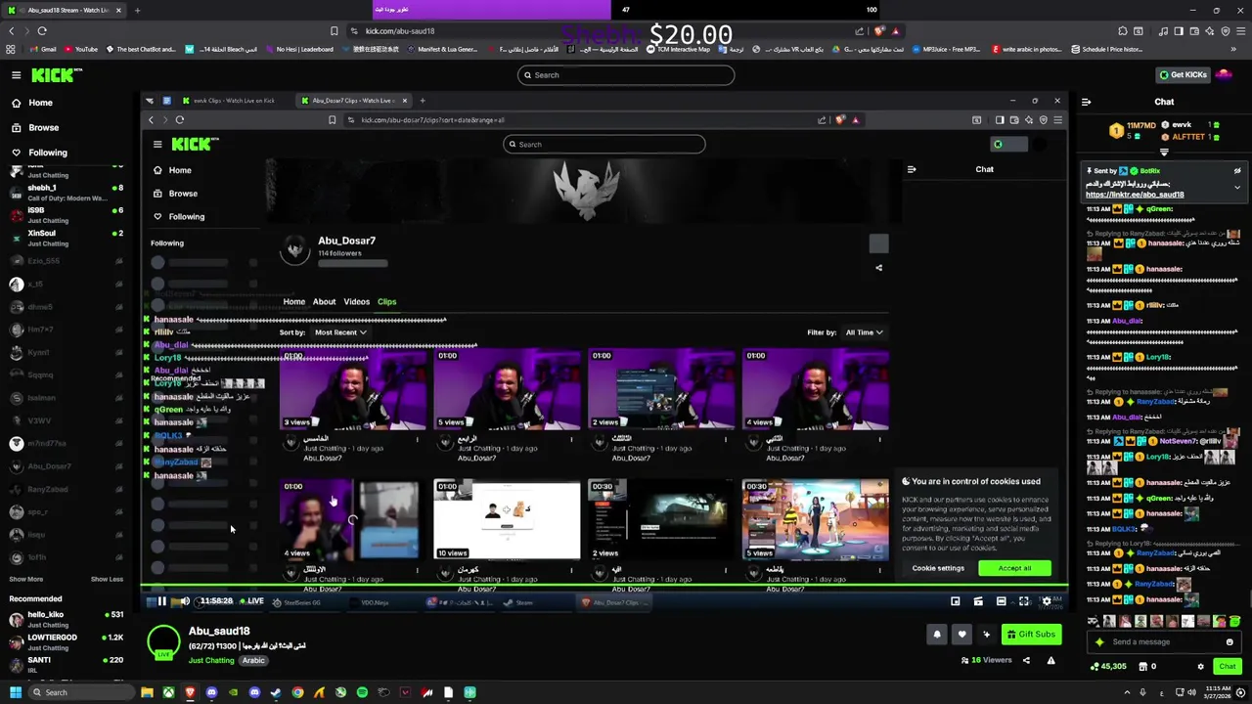Hide the pinned BotRix message
The width and height of the screenshot is (1252, 704).
pyautogui.click(x=1236, y=171)
